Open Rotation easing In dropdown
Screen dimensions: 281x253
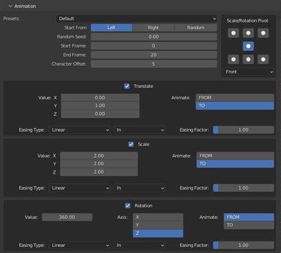coord(139,245)
